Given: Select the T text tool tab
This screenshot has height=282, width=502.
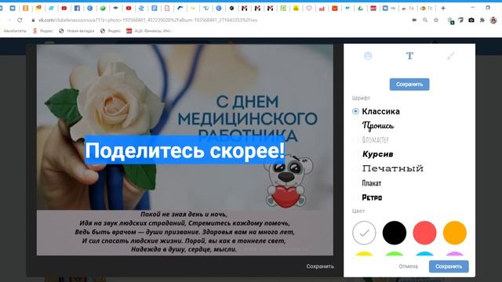Looking at the screenshot, I should (409, 56).
